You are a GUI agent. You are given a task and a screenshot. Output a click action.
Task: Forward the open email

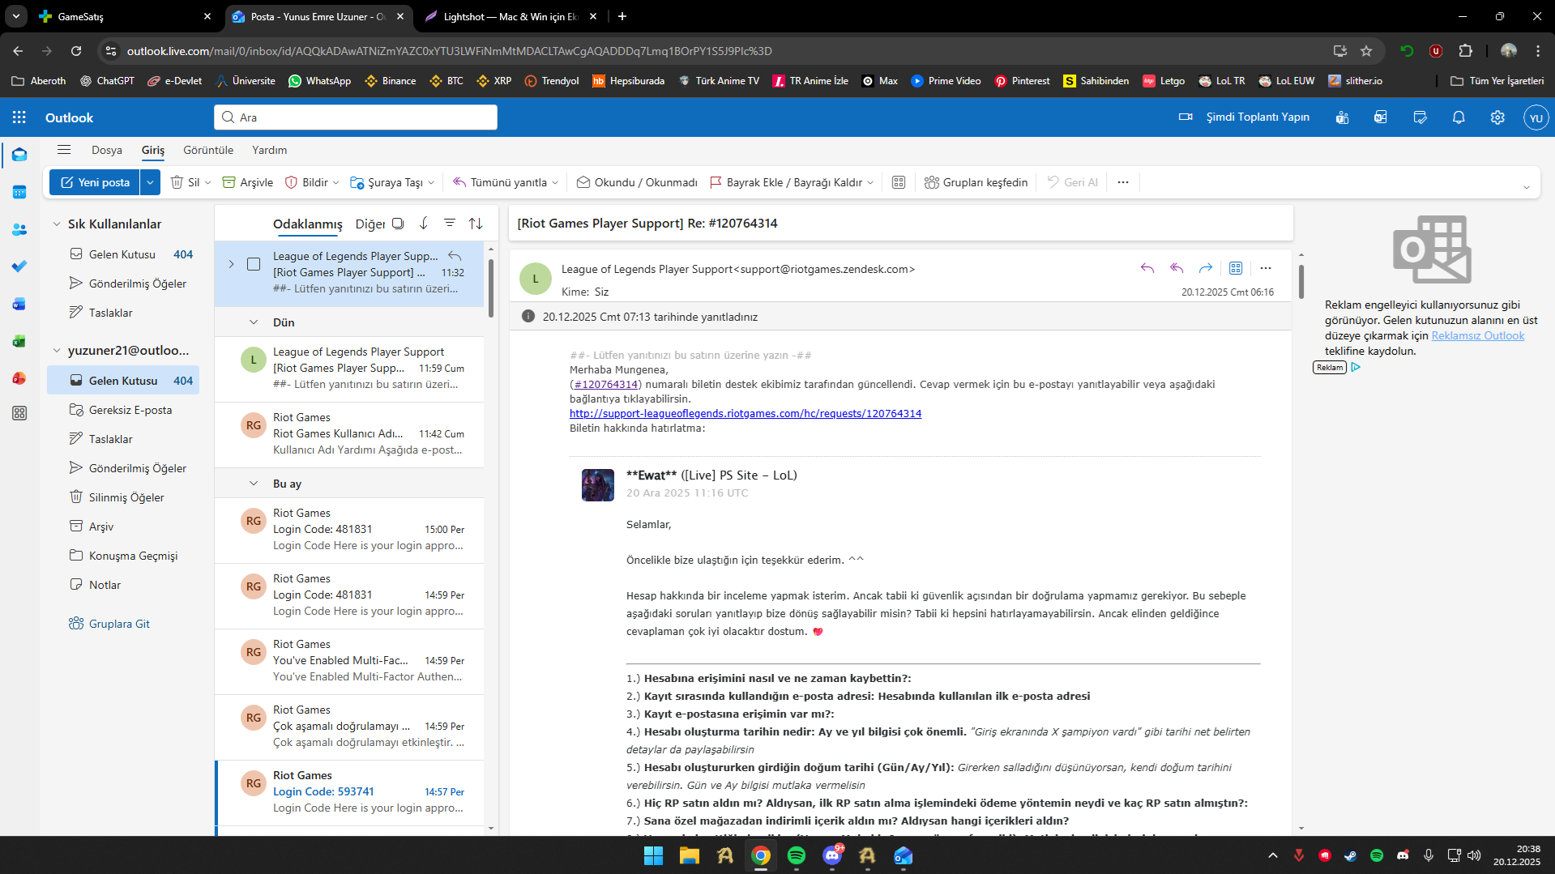pyautogui.click(x=1206, y=268)
